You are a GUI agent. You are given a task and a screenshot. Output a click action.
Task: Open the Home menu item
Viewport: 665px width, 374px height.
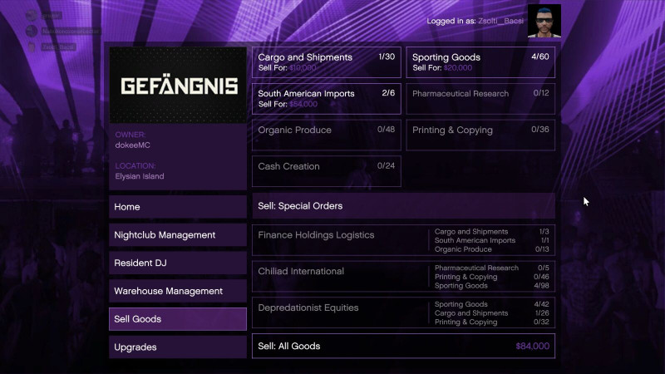coord(178,207)
